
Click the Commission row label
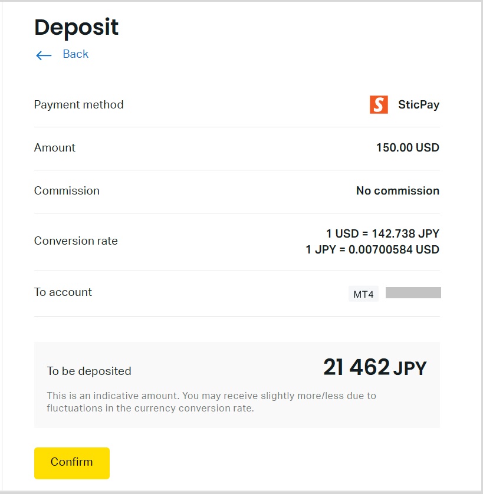(67, 191)
